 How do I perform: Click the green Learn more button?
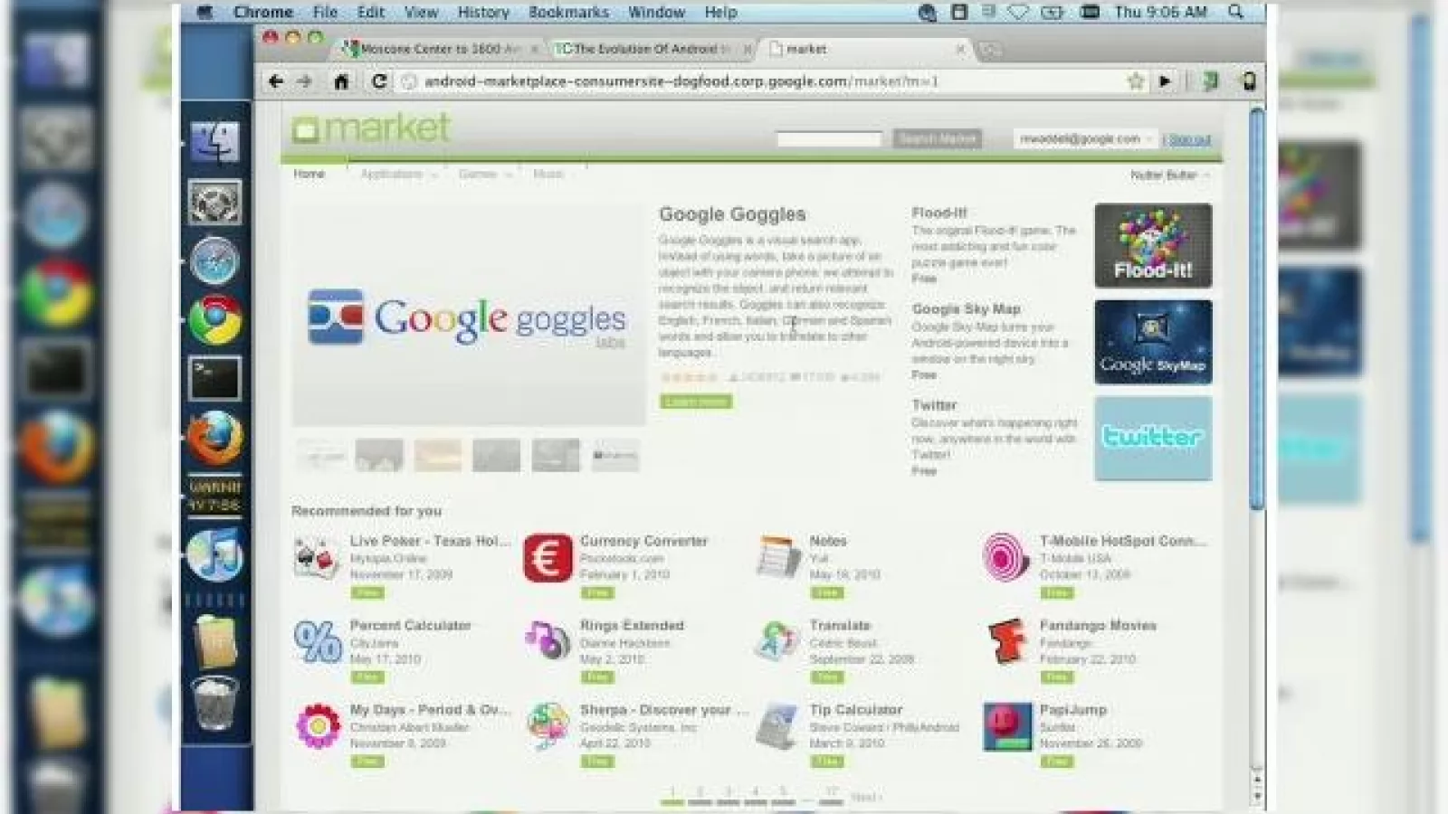coord(696,402)
